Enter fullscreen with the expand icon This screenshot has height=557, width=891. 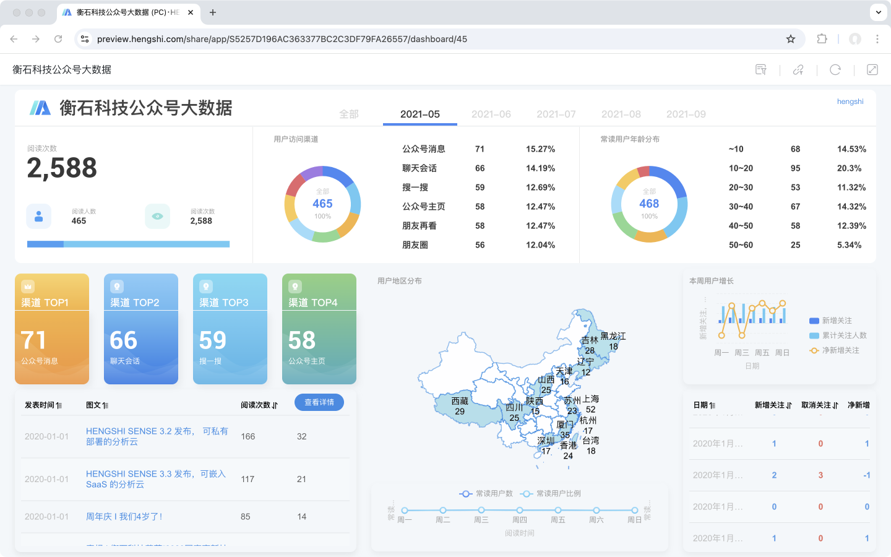click(872, 70)
